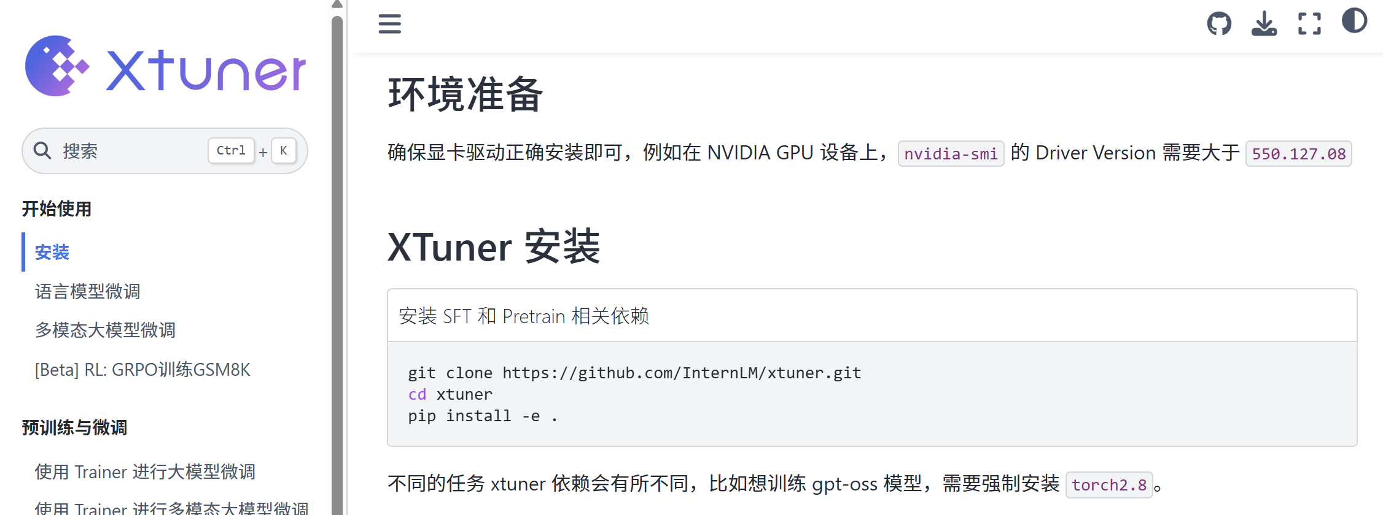Screen dimensions: 1383x515
Task: Click the search magnifier icon
Action: 42,150
